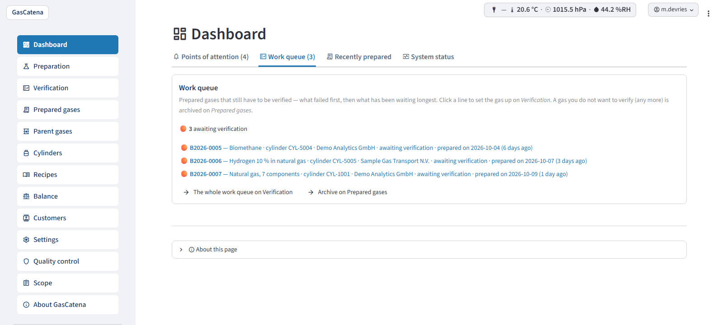Click the humidity reading 44.2 %RH

(615, 9)
